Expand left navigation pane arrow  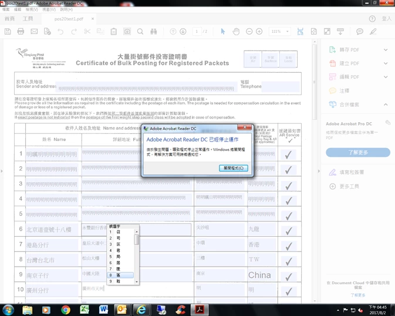[x=2, y=171]
